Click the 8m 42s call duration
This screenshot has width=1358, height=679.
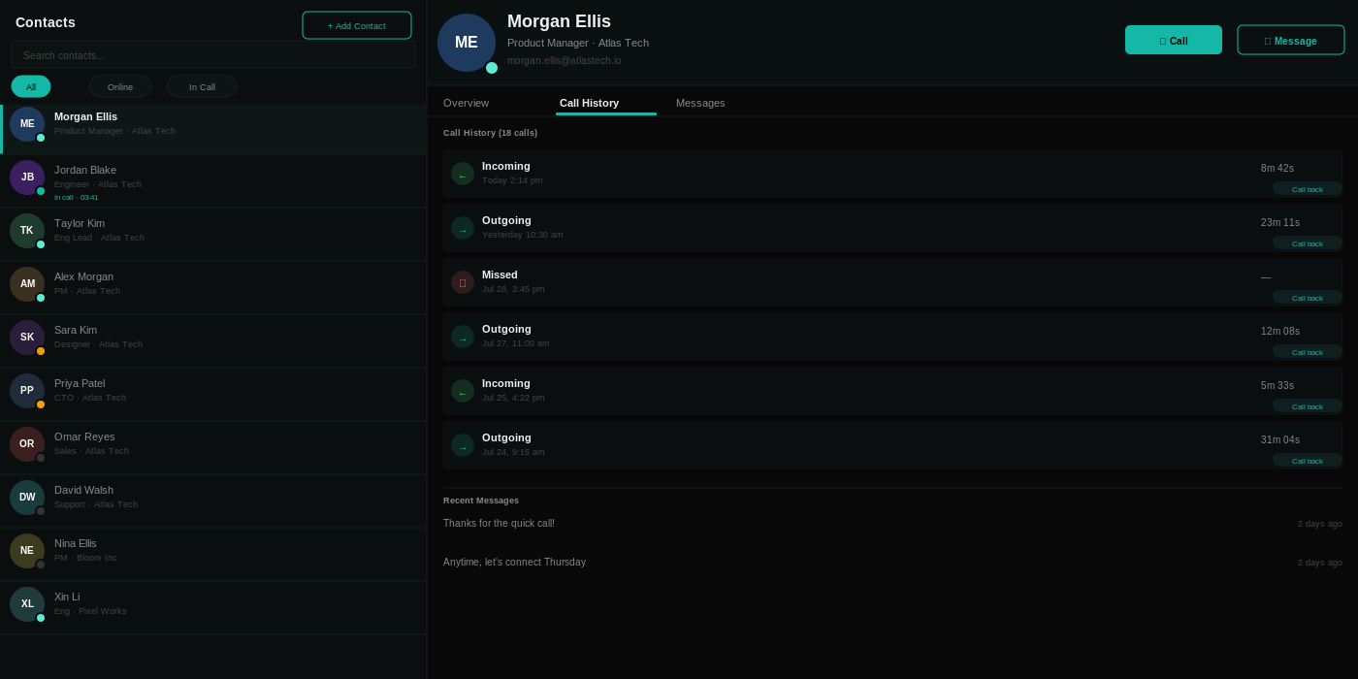click(1277, 168)
